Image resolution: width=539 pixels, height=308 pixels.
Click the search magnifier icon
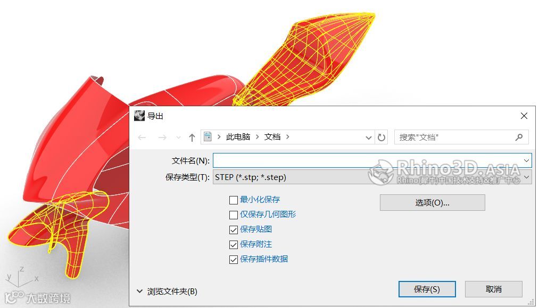(x=519, y=137)
